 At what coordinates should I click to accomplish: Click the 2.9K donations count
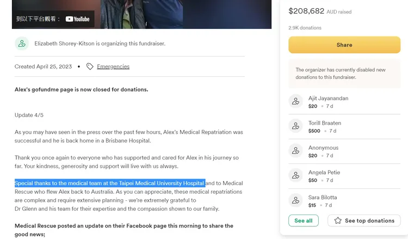point(305,28)
